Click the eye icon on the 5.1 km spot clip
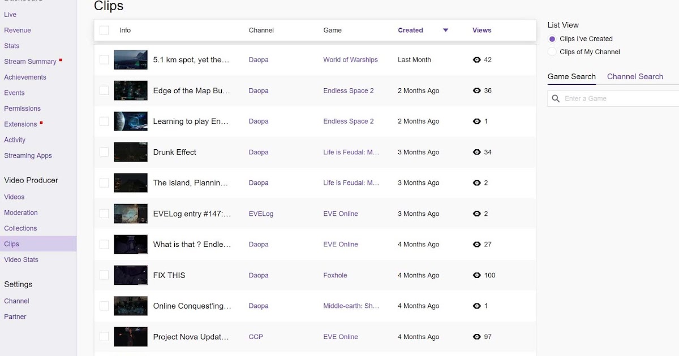Screen dimensions: 679x356 coord(476,59)
